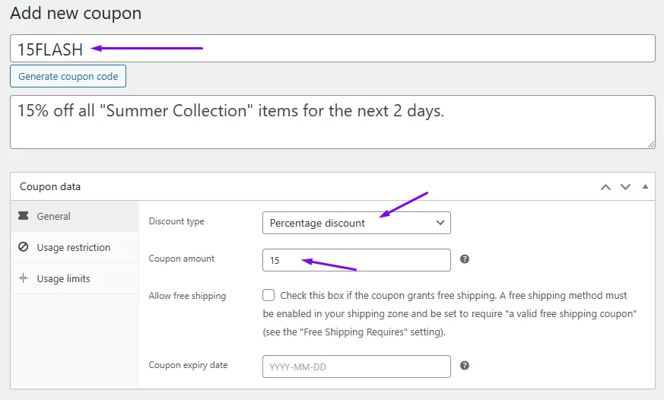Click the Add new coupon page title
Viewport: 664px width, 400px height.
point(76,13)
